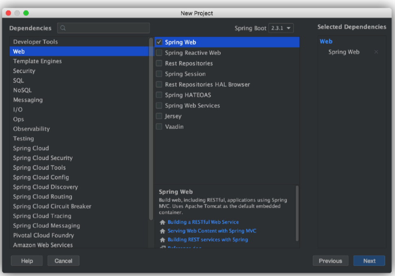Check Spring HATEOAS dependency

point(159,95)
